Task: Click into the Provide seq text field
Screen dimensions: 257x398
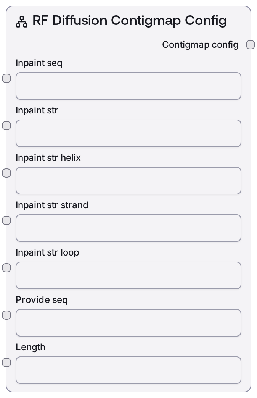Action: click(x=128, y=323)
